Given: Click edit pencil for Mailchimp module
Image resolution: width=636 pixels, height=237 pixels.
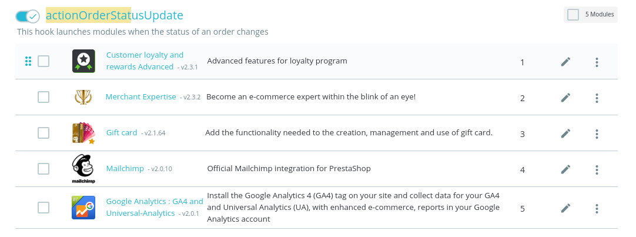Looking at the screenshot, I should 565,169.
